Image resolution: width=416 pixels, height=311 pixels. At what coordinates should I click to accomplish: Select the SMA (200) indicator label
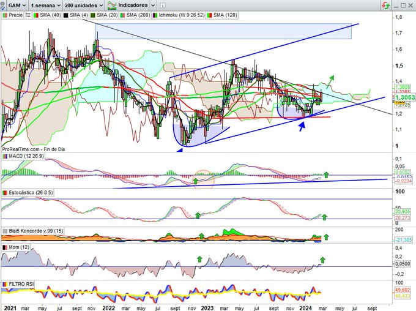(138, 14)
